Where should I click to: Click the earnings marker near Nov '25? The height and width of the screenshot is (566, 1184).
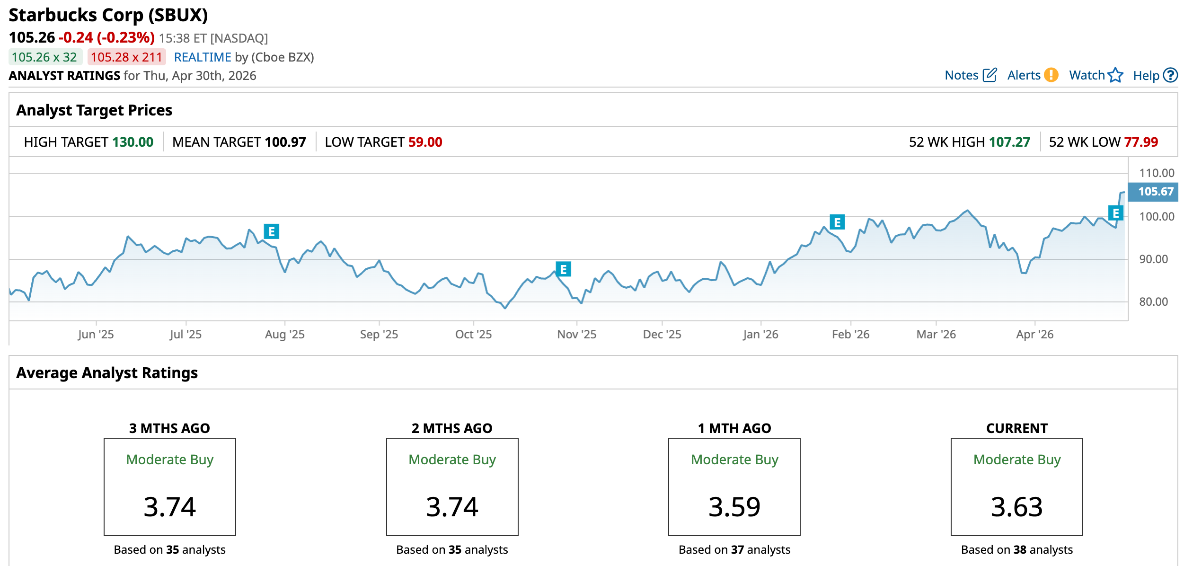[x=563, y=269]
